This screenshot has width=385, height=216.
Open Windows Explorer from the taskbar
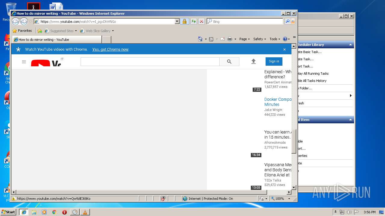coord(34,212)
